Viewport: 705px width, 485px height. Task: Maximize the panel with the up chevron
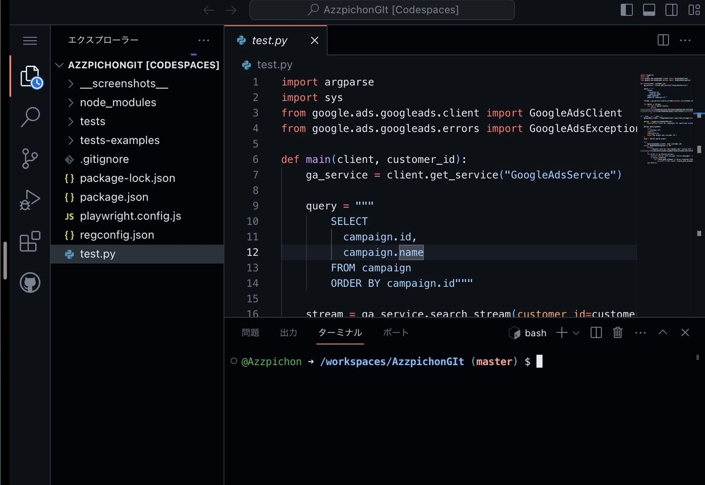pyautogui.click(x=663, y=333)
